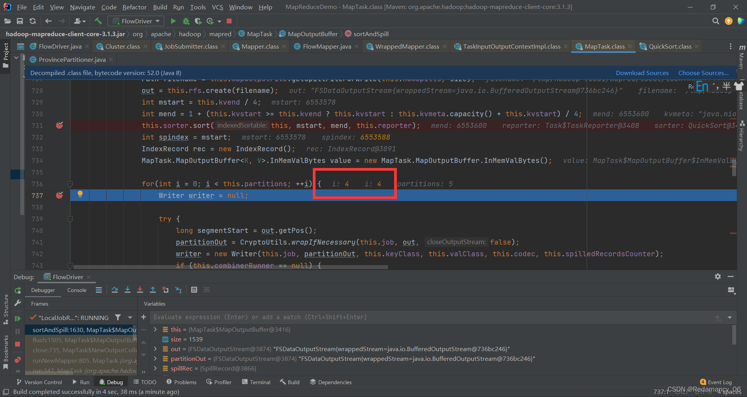Image resolution: width=747 pixels, height=397 pixels.
Task: Open the editor tabs overflow menu
Action: (730, 46)
